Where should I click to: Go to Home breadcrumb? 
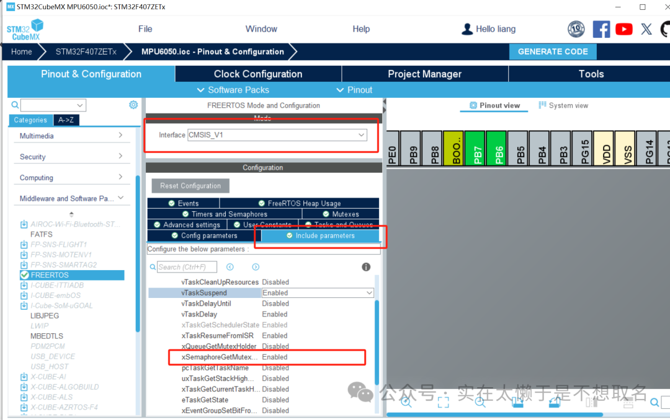tap(21, 51)
